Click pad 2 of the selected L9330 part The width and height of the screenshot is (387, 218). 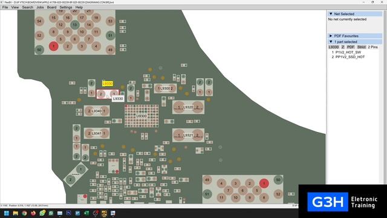(101, 94)
